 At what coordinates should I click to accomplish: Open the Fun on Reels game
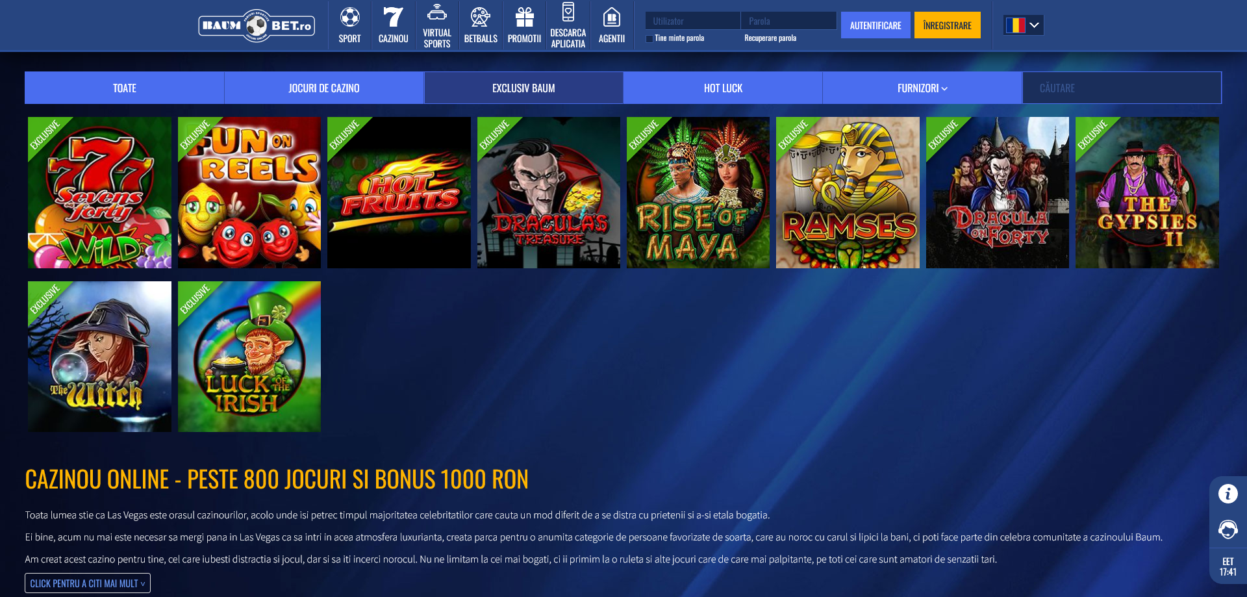tap(249, 192)
